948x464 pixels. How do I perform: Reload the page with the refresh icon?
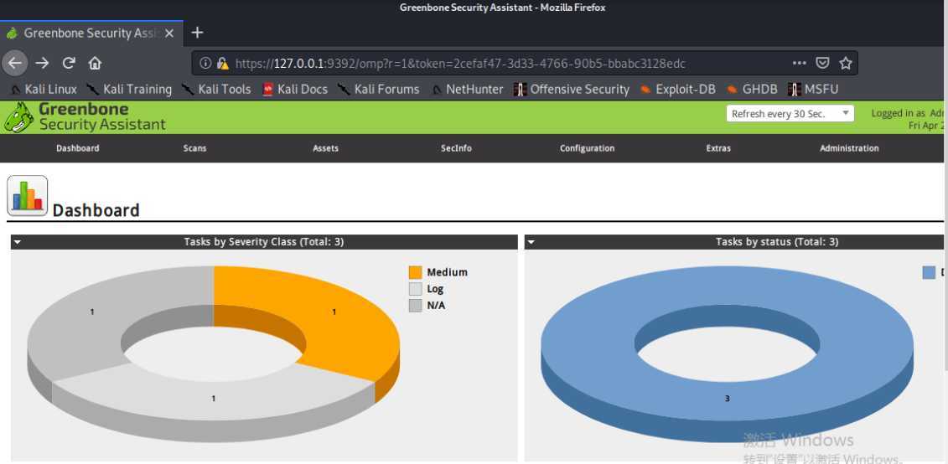coord(69,63)
